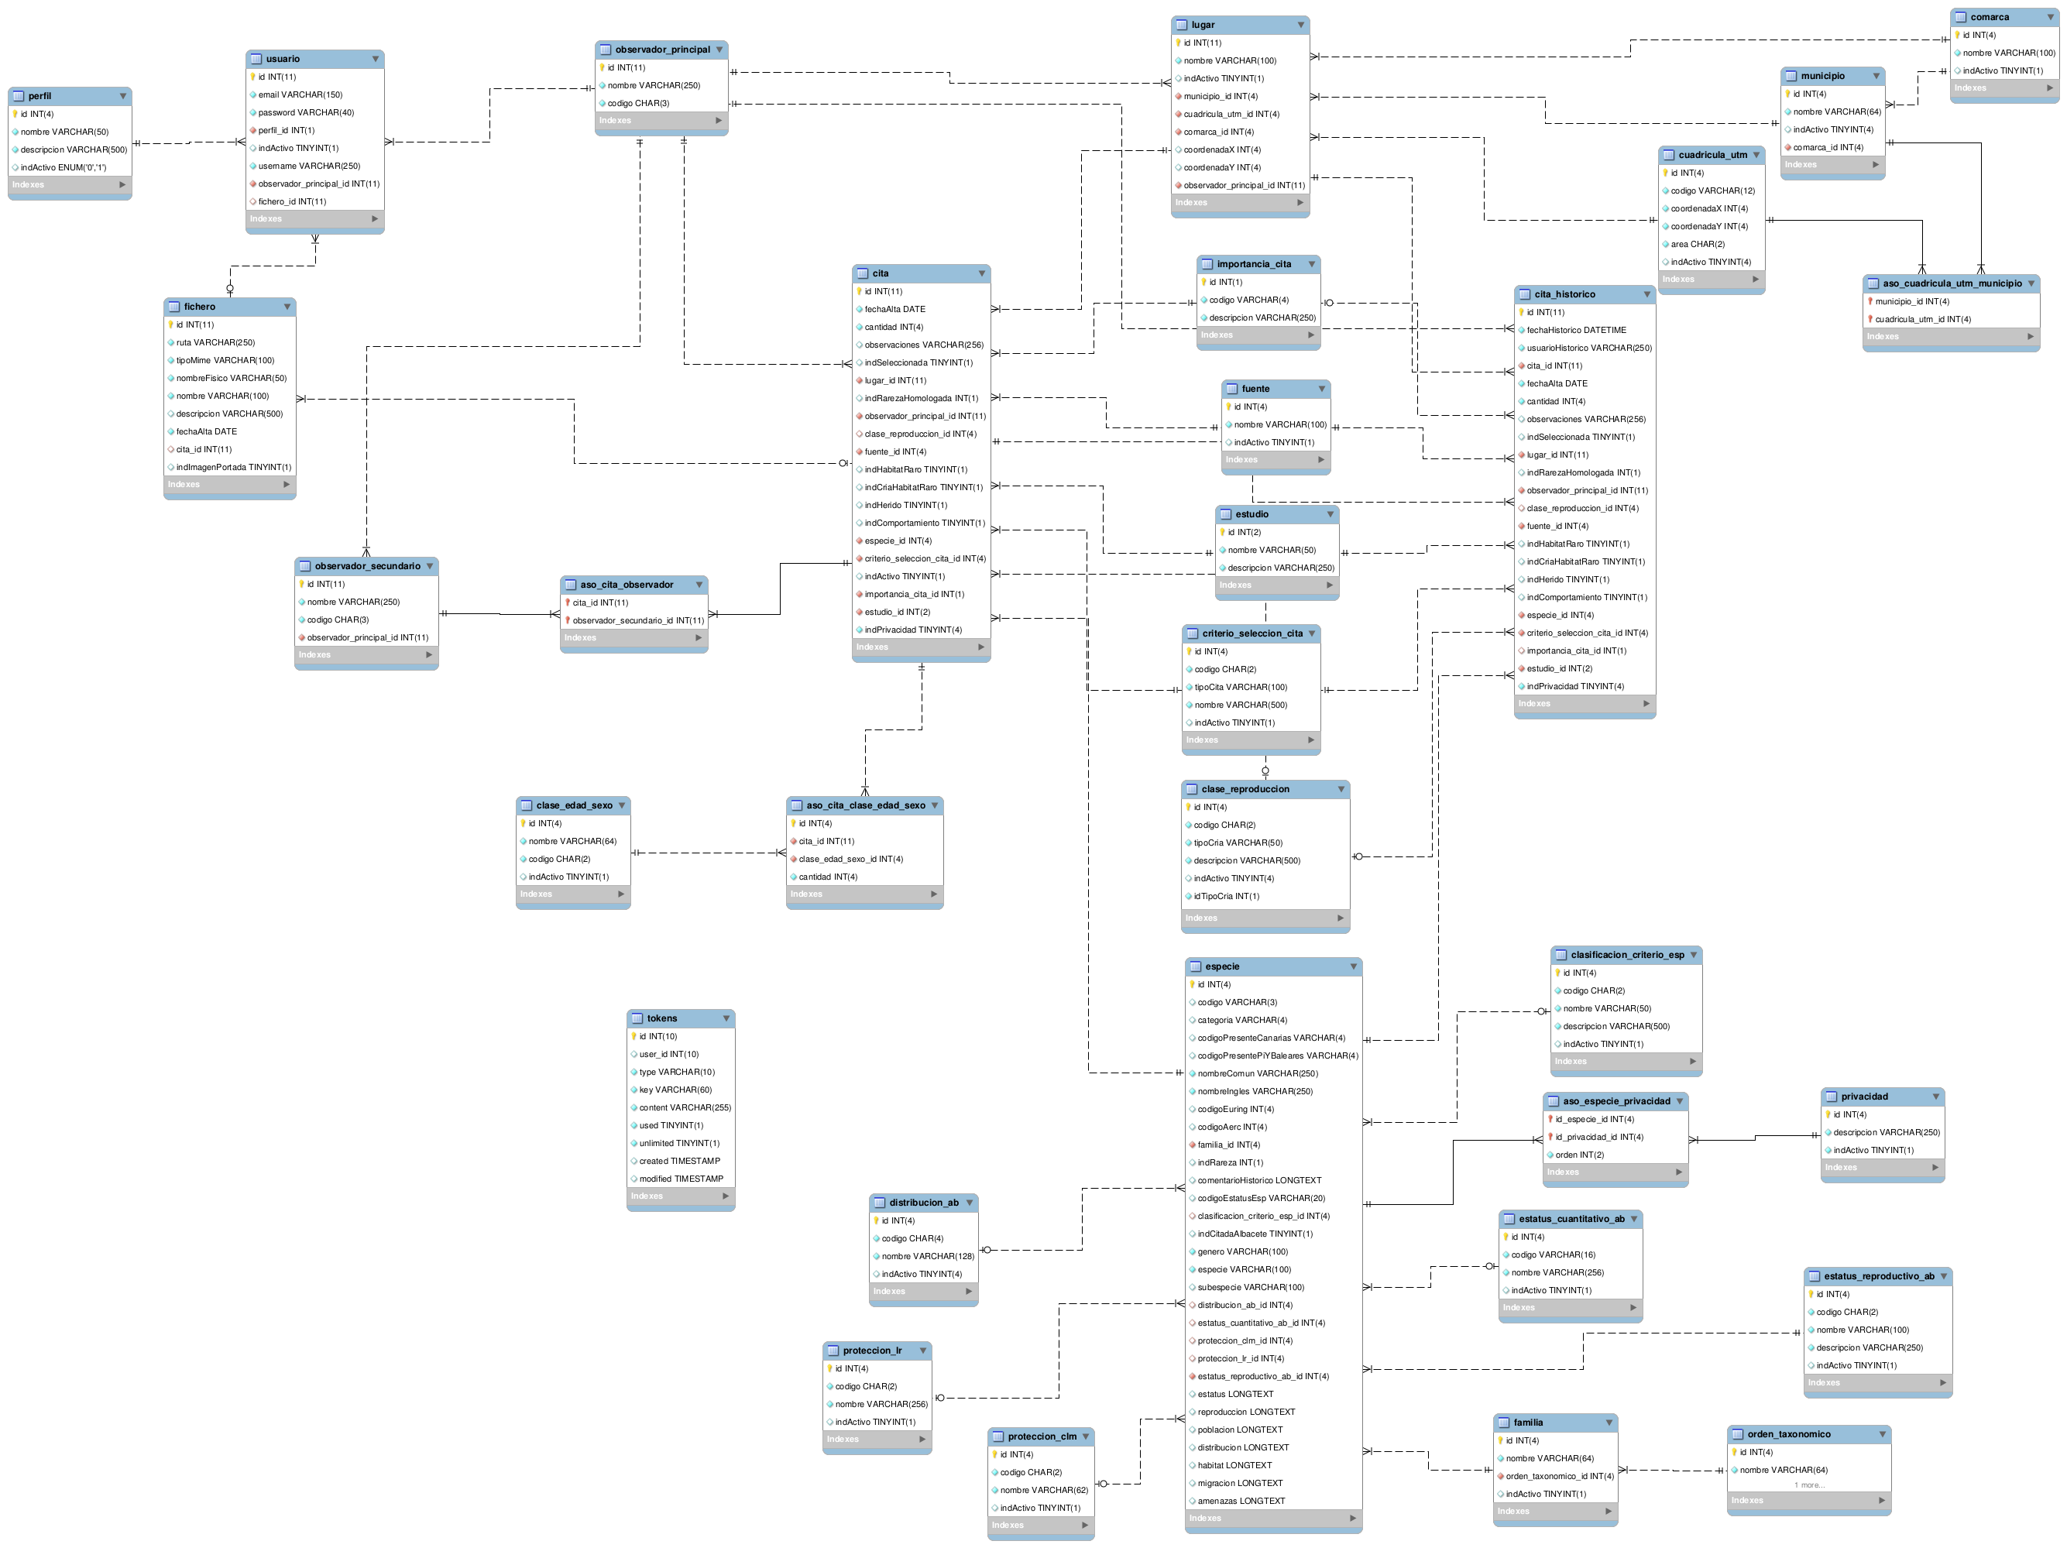Expand the cita_historico table expander
The height and width of the screenshot is (1548, 2067).
pos(1647,294)
